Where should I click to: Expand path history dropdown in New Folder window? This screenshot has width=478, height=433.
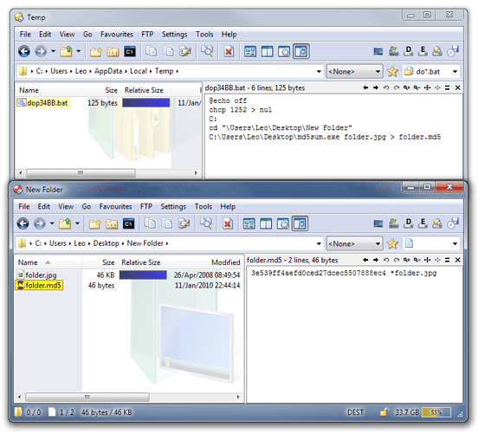point(319,243)
